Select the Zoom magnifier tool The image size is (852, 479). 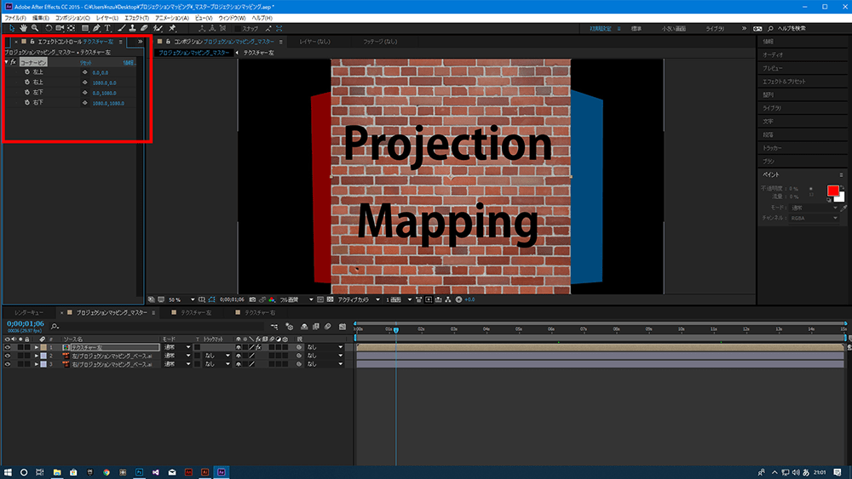(x=35, y=28)
